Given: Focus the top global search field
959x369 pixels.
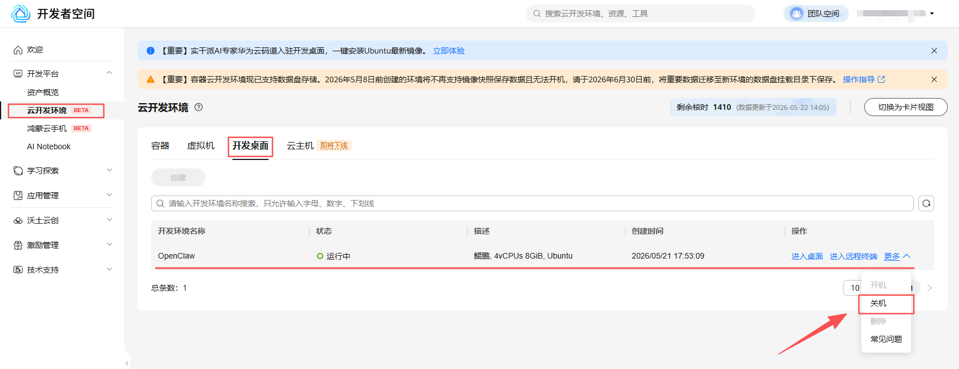Looking at the screenshot, I should pyautogui.click(x=641, y=14).
